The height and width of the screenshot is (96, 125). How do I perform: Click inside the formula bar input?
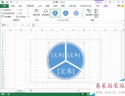pos(79,25)
